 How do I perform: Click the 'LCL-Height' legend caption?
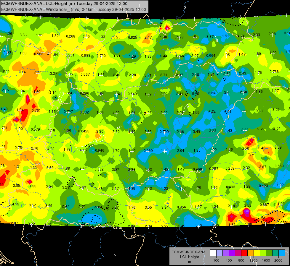189,257
